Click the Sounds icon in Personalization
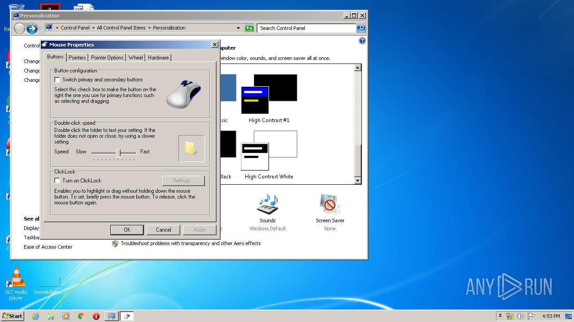The width and height of the screenshot is (574, 322). click(268, 205)
